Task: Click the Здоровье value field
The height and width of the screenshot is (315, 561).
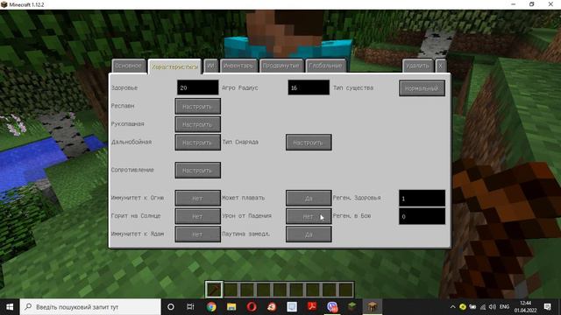Action: (x=197, y=87)
